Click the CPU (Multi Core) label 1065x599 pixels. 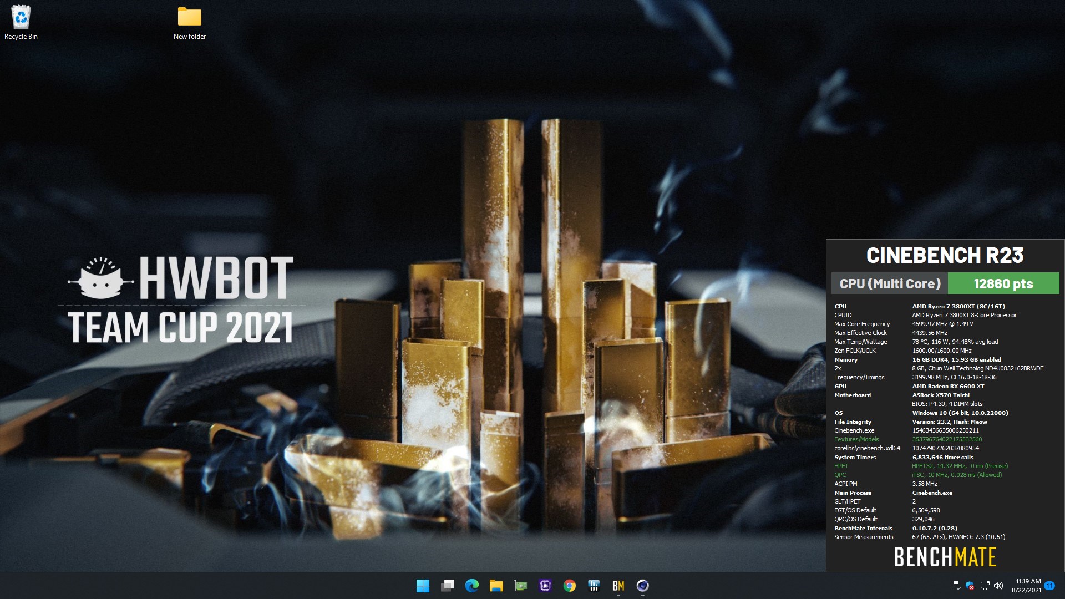(x=890, y=283)
